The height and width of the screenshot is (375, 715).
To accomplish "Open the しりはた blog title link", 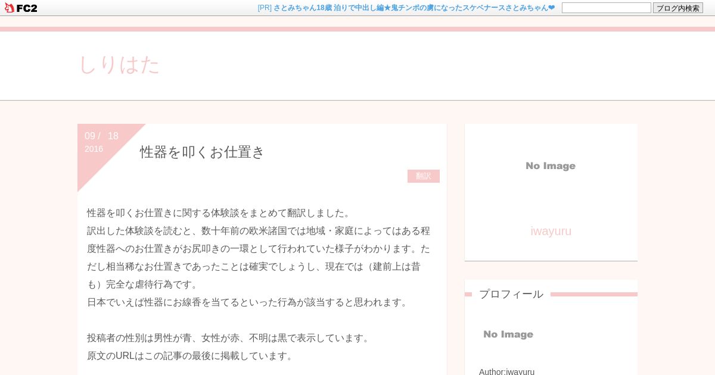I will (x=119, y=64).
